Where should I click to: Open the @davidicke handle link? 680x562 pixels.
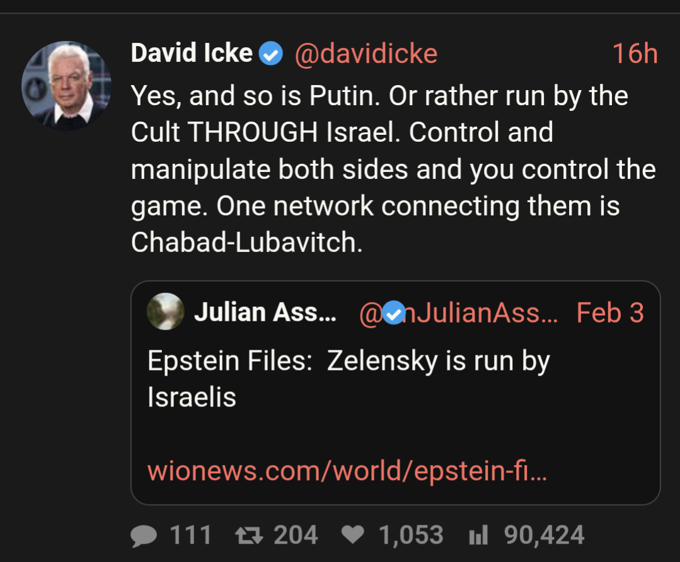366,54
